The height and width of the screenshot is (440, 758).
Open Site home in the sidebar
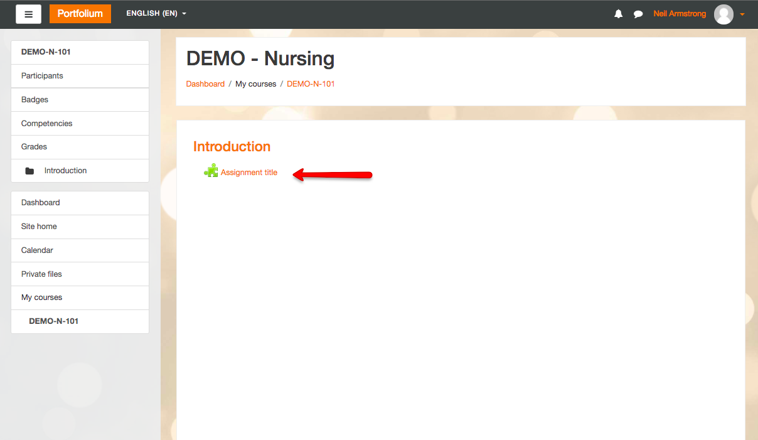80,227
